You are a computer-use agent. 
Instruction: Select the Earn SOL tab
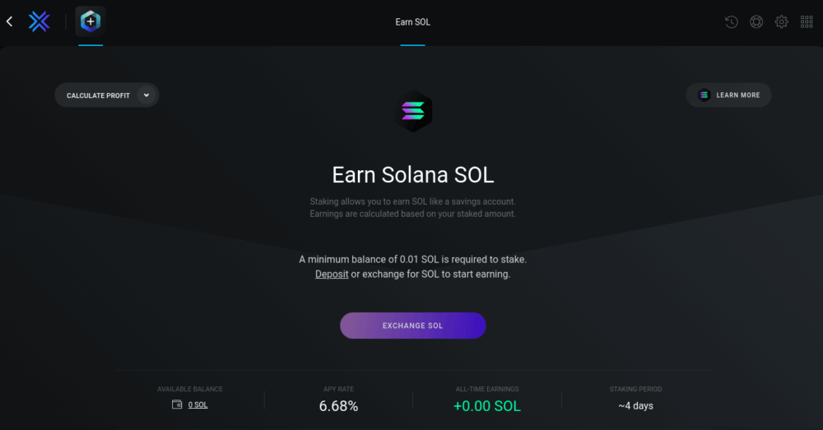(x=412, y=22)
